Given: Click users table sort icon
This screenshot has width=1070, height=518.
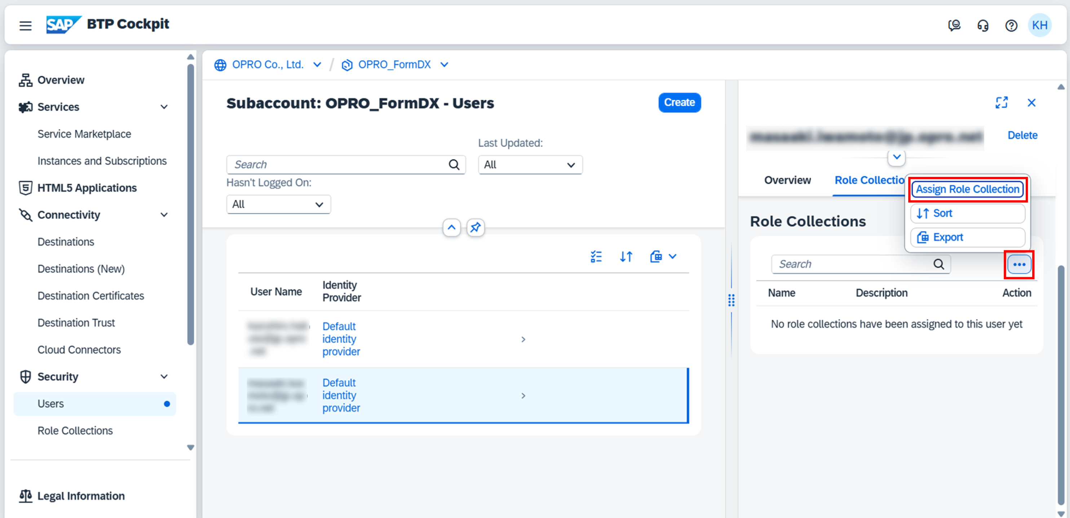Looking at the screenshot, I should pos(625,257).
